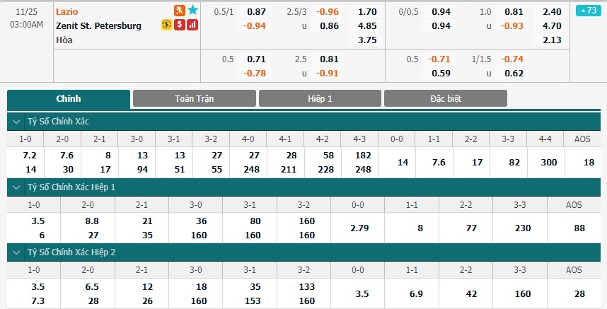The image size is (607, 309).
Task: Switch to the Hiệp 1 tab
Action: pos(320,98)
